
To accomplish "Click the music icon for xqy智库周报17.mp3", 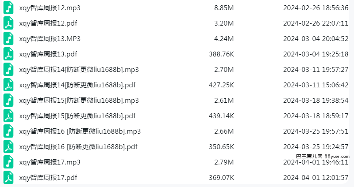I will 8,162.
